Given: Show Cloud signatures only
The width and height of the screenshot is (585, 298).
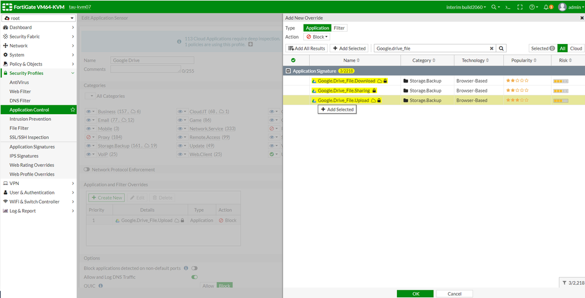Looking at the screenshot, I should [x=576, y=49].
